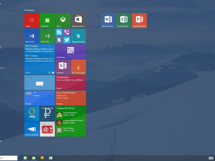Open the small Twitter bird tile

tap(67, 40)
